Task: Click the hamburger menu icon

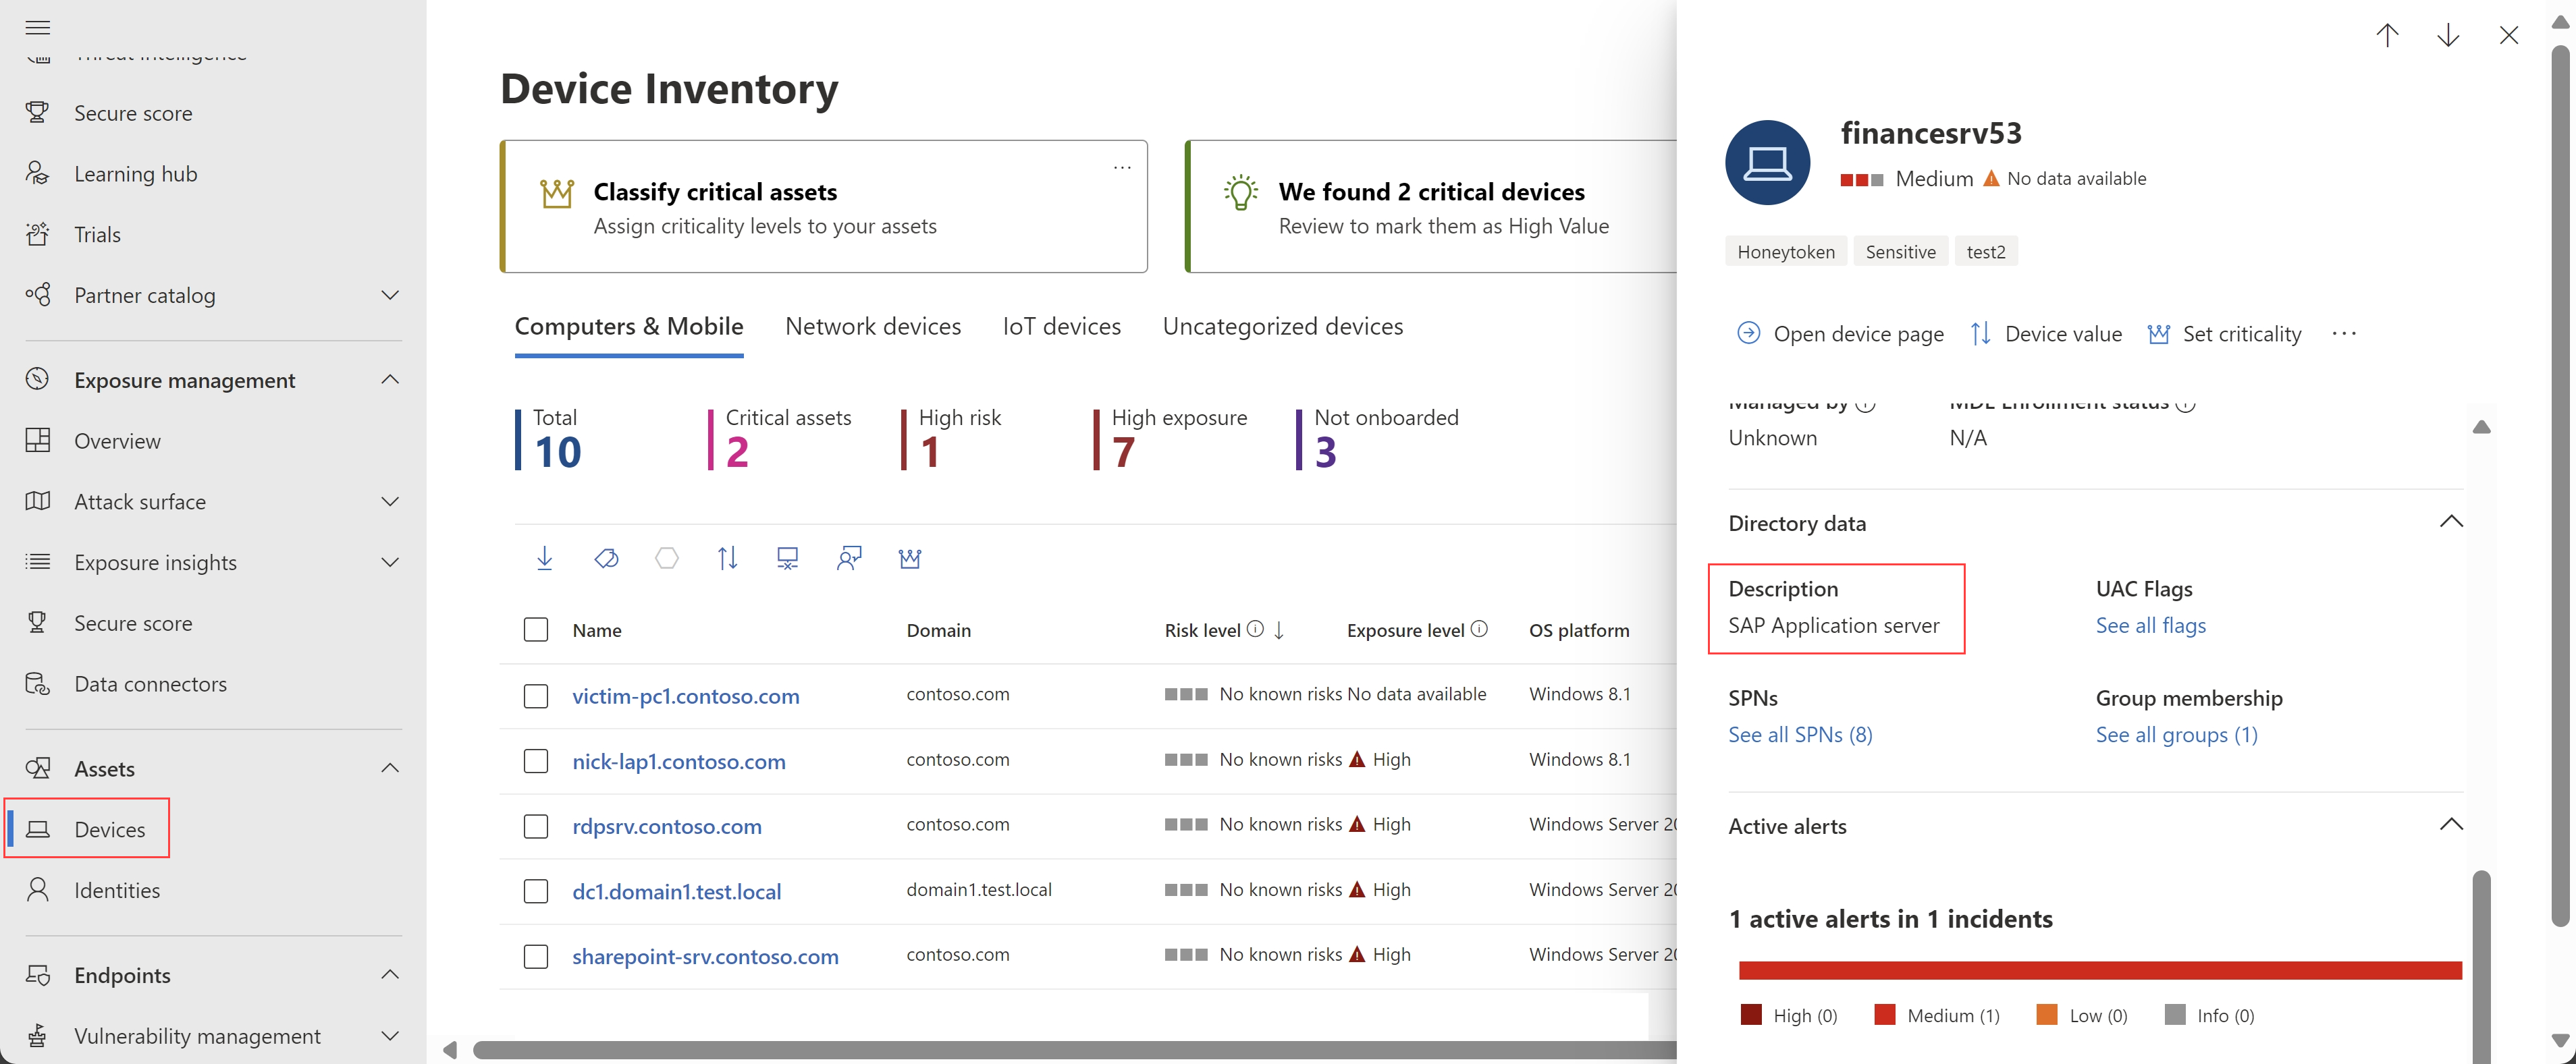Action: point(38,27)
